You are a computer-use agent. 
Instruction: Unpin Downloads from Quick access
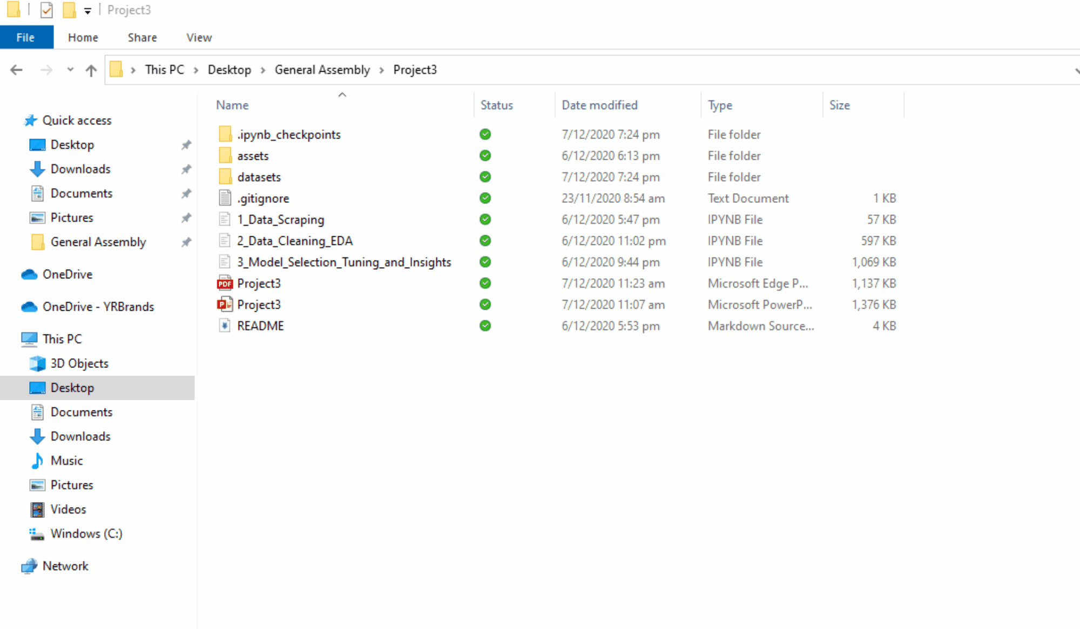pos(186,169)
